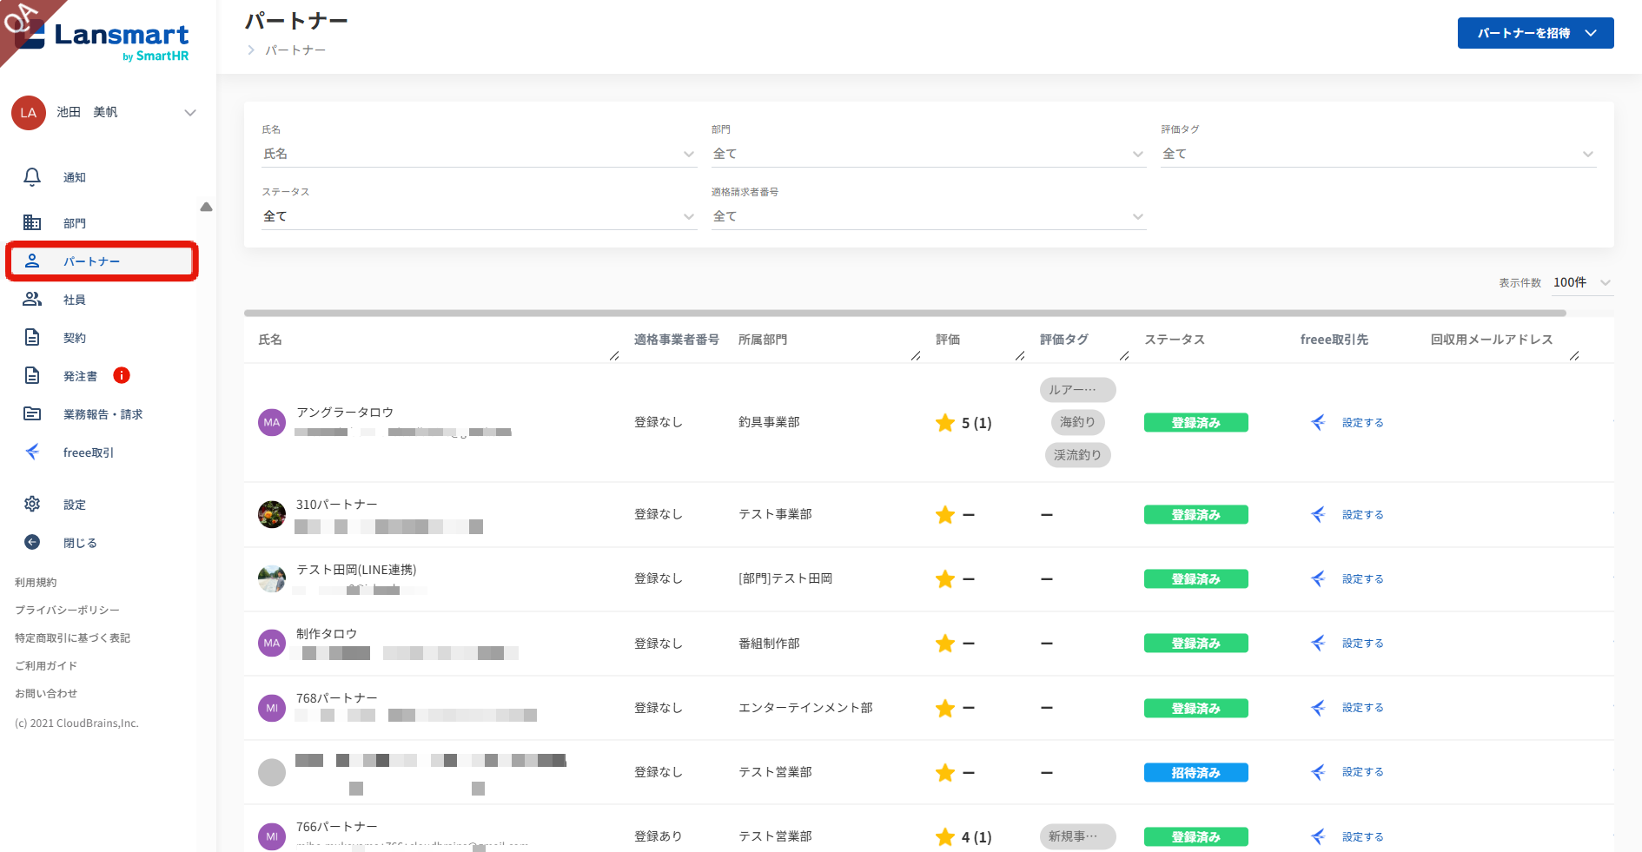Screen dimensions: 1642x852
Task: Expand the 池田 美帆 user menu chevron
Action: click(190, 113)
